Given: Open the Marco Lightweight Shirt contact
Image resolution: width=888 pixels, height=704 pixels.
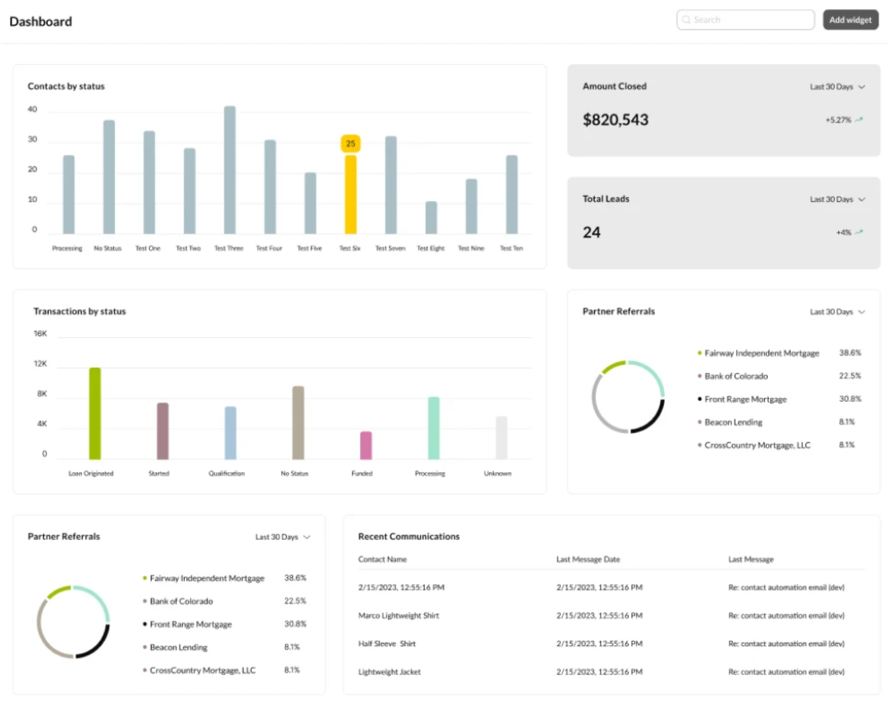Looking at the screenshot, I should [398, 615].
